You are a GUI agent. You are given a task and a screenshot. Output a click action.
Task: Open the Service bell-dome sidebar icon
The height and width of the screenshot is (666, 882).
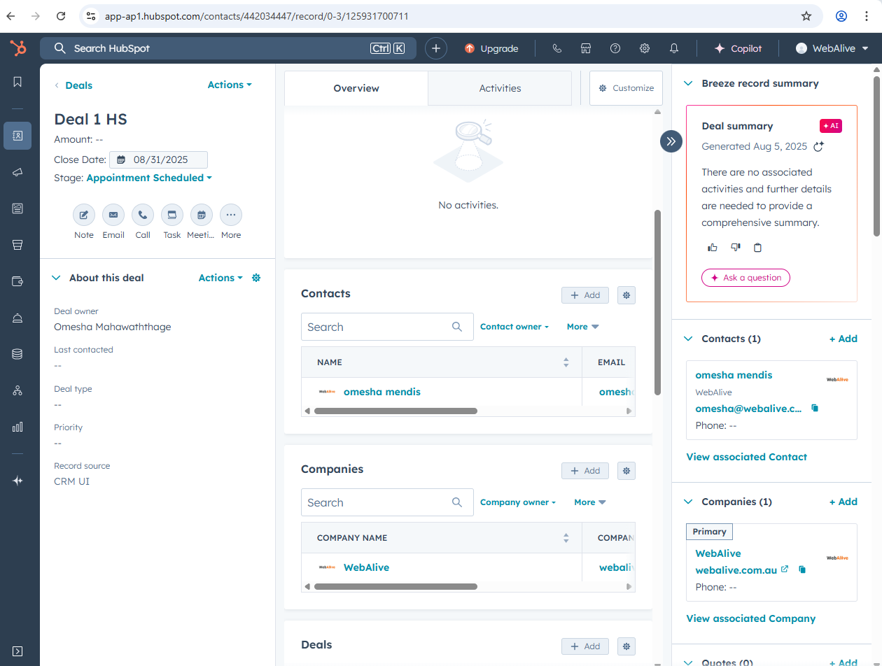17,318
